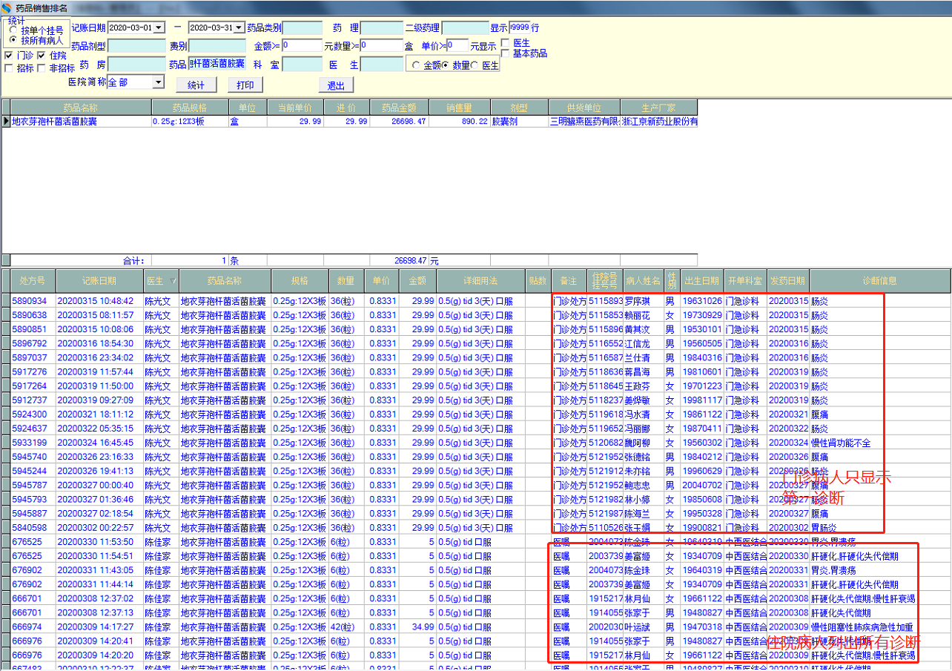Click sales volume cell 890.22

tap(459, 122)
